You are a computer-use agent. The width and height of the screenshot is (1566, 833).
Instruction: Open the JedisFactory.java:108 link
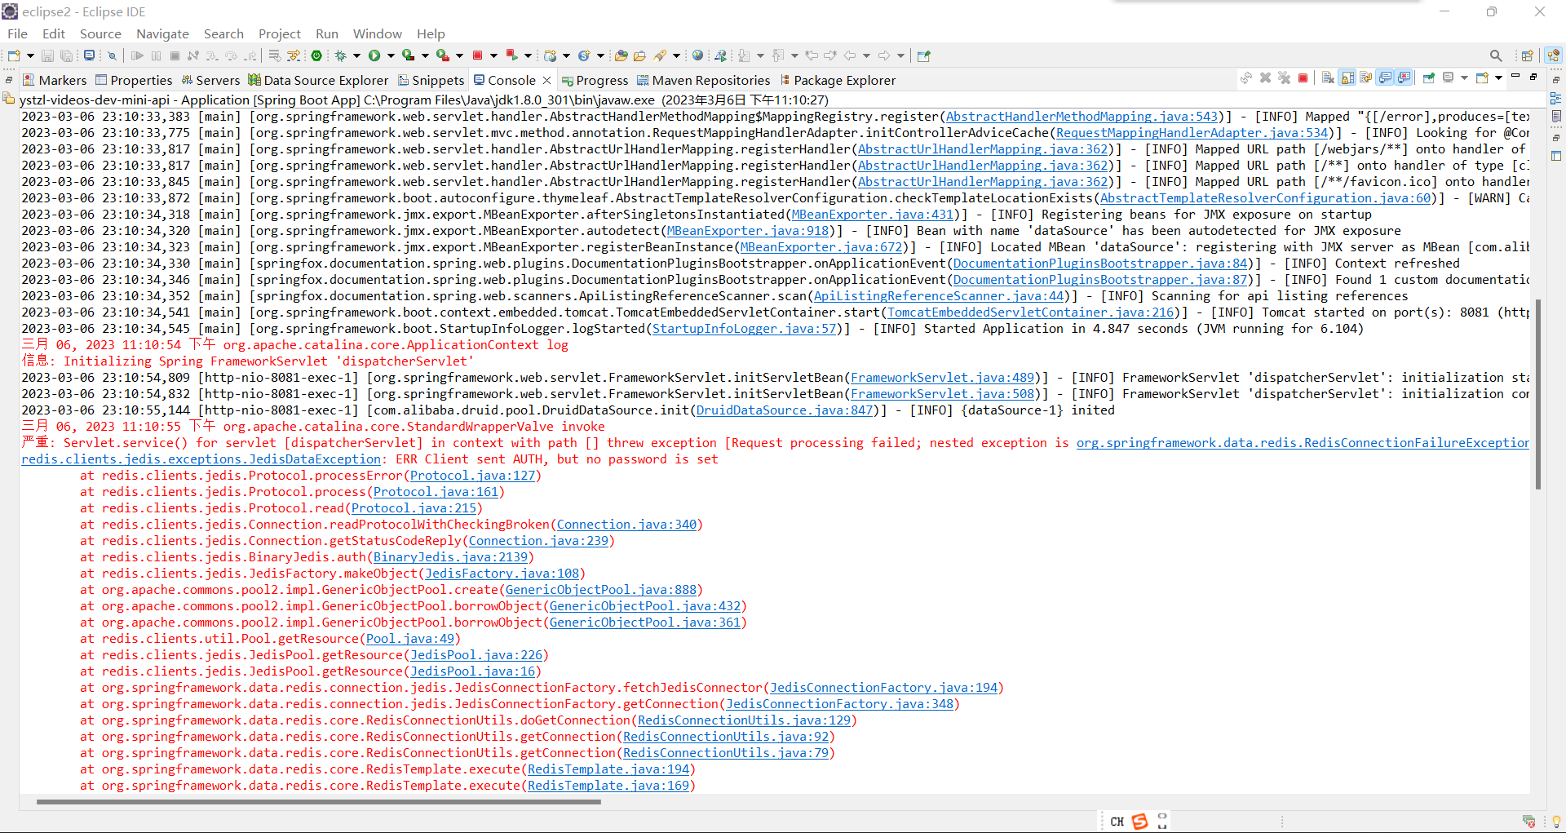(502, 574)
